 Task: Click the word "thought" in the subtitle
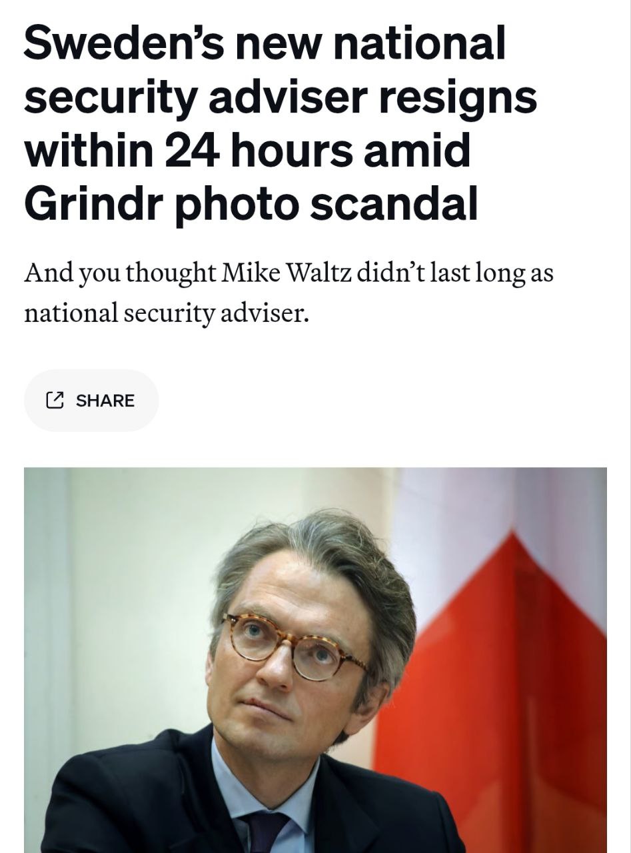click(x=169, y=273)
